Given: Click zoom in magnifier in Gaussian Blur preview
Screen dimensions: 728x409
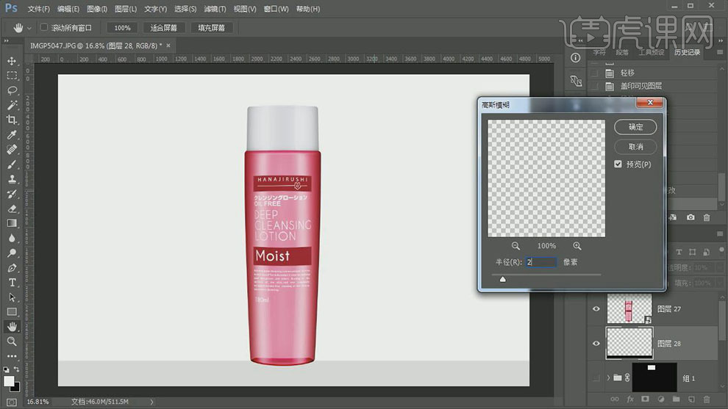Looking at the screenshot, I should tap(577, 246).
